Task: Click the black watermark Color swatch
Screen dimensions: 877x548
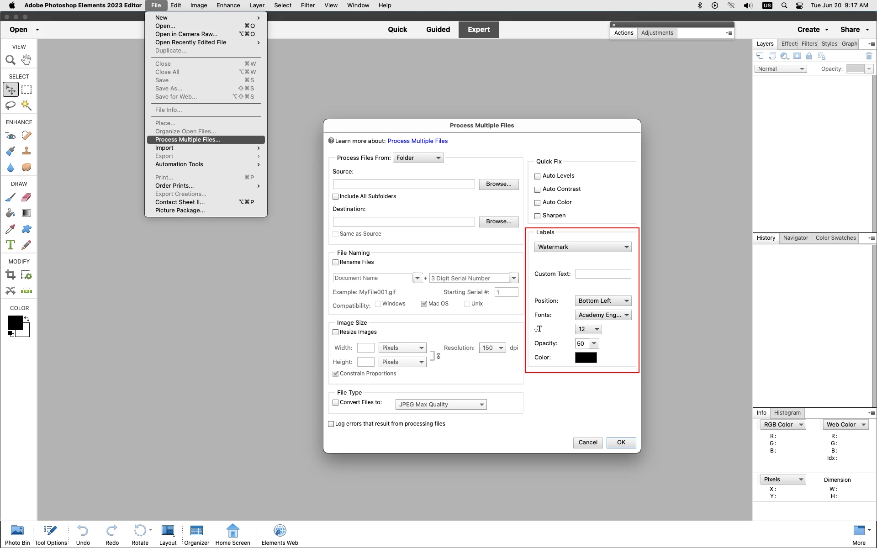Action: click(586, 358)
